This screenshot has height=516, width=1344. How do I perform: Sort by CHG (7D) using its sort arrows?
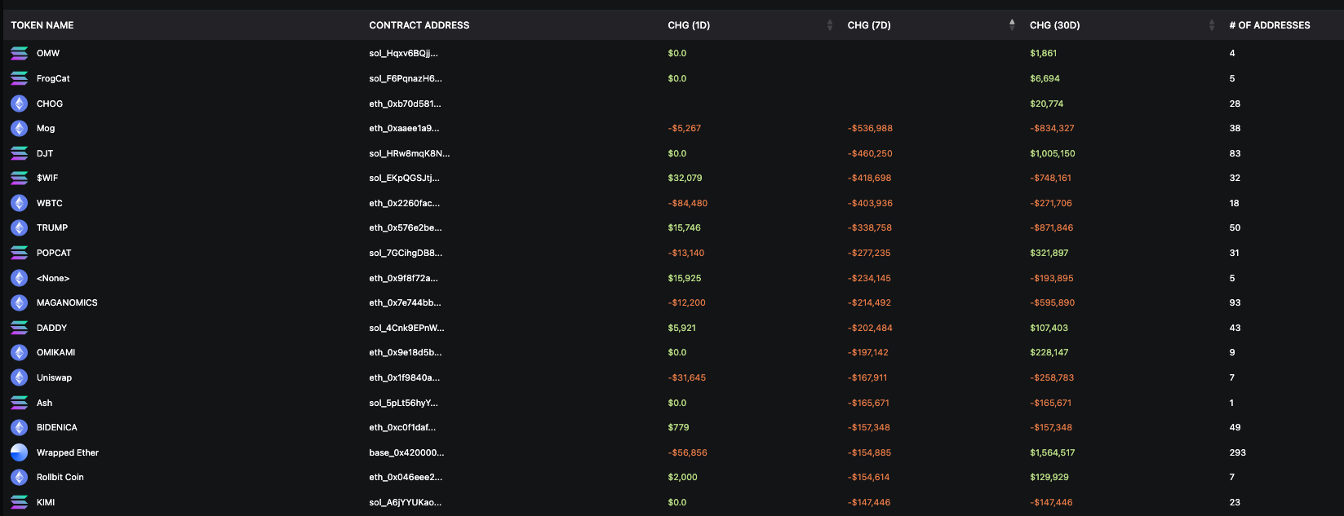1012,25
